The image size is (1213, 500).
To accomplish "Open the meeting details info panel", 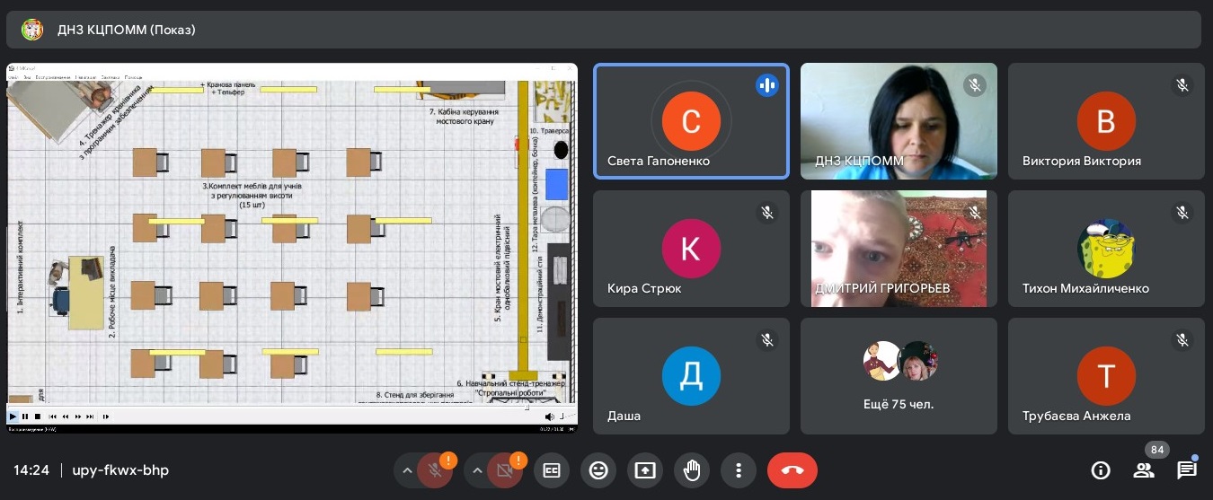I will (x=1100, y=470).
